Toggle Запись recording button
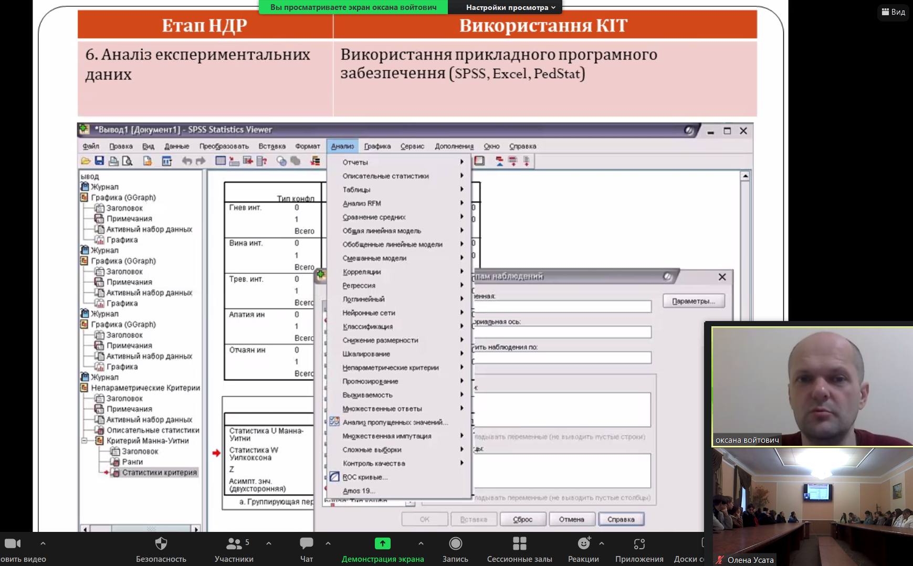The image size is (913, 566). pos(455,549)
